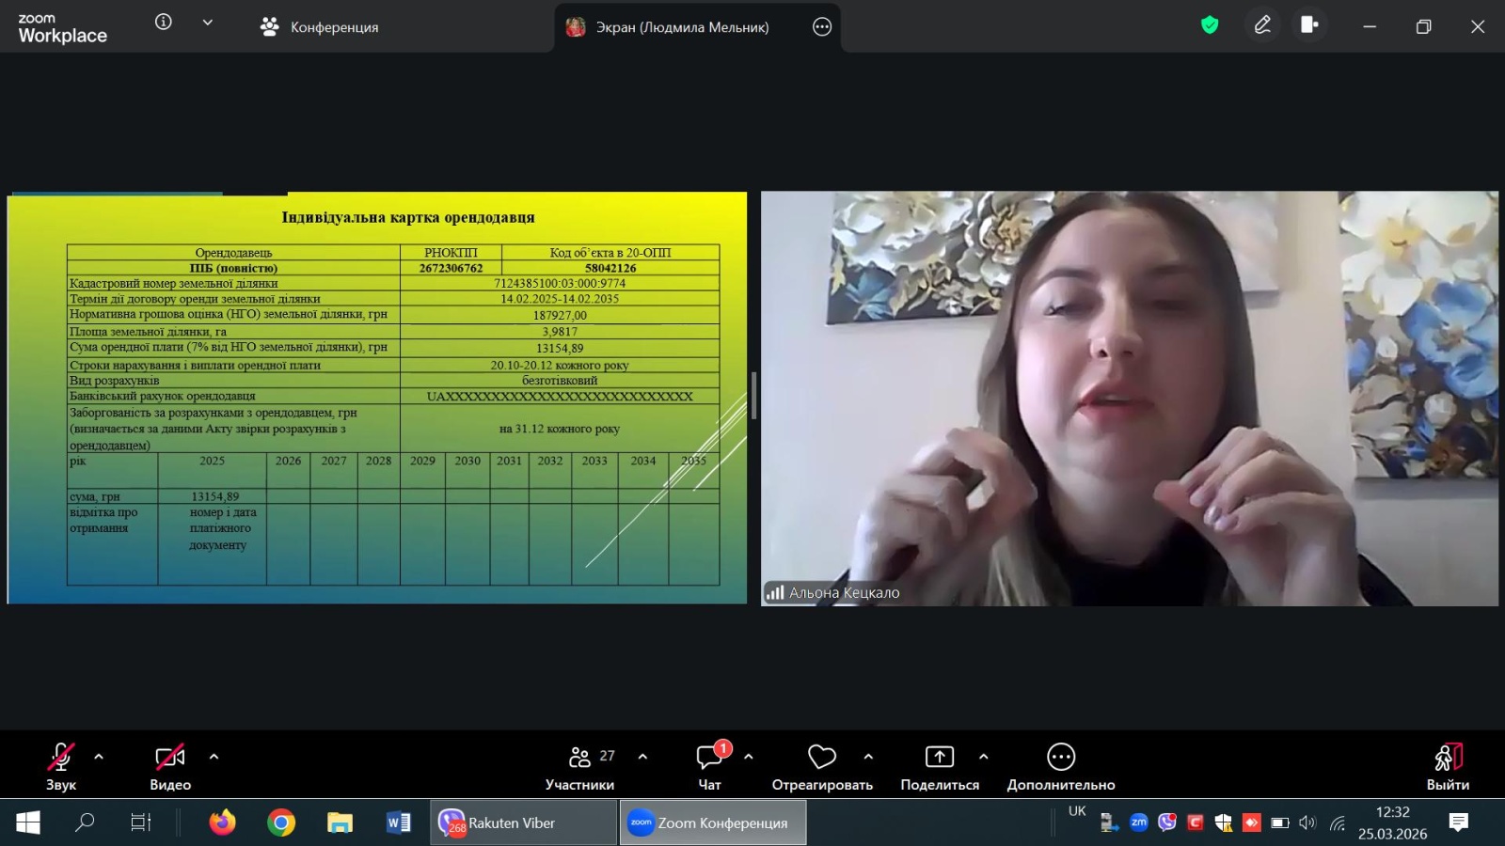Image resolution: width=1505 pixels, height=846 pixels.
Task: Open the meeting info icon
Action: point(164,23)
